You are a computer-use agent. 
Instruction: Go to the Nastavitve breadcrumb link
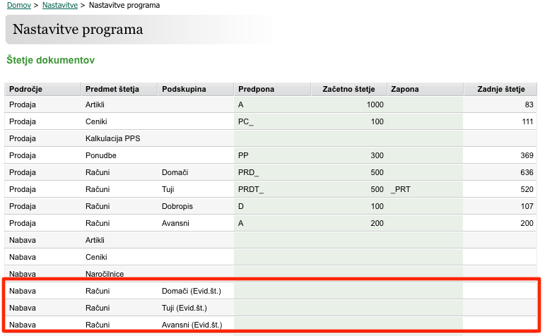pyautogui.click(x=59, y=5)
